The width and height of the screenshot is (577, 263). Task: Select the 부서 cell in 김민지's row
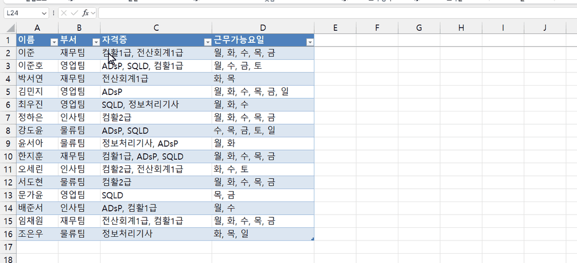(79, 92)
